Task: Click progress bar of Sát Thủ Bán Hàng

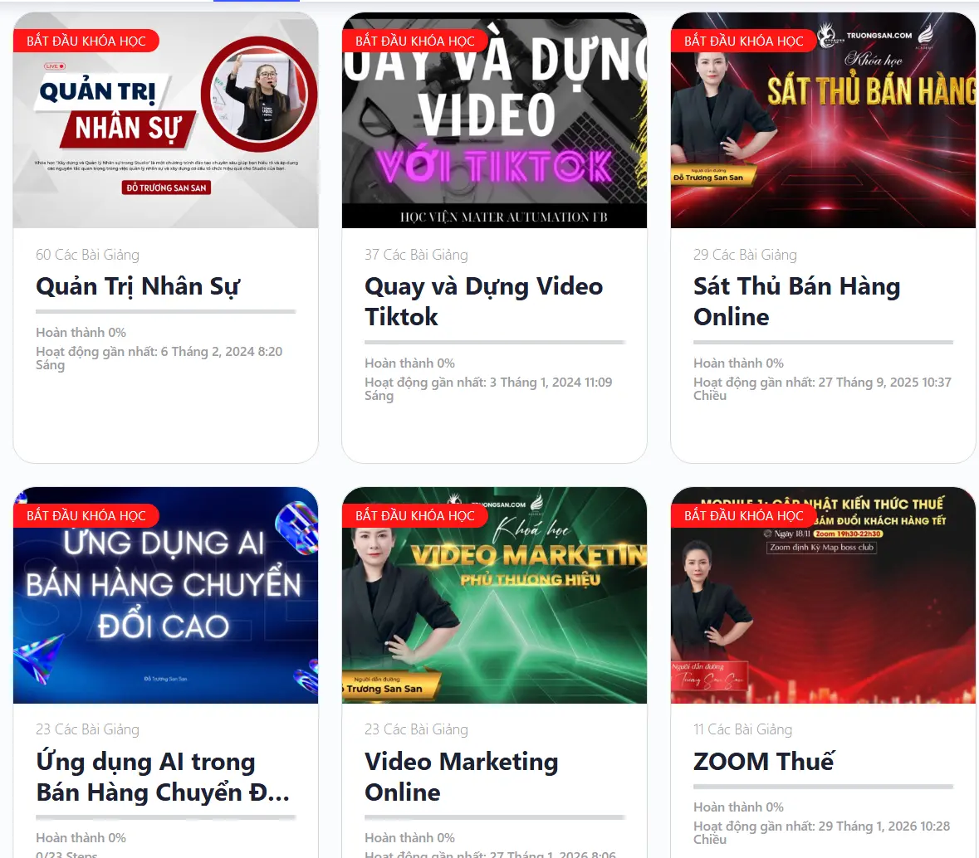Action: coord(823,343)
